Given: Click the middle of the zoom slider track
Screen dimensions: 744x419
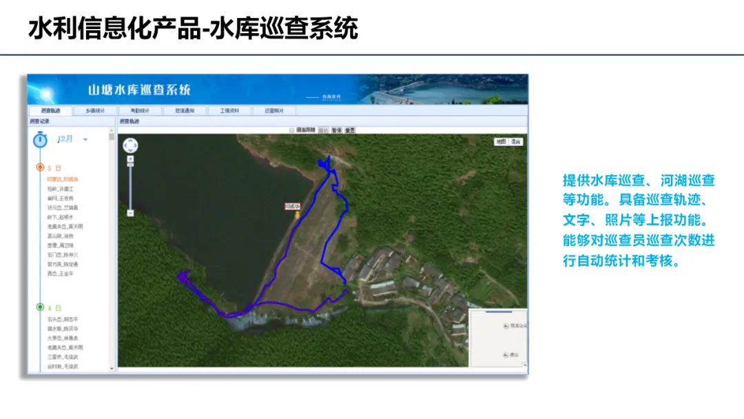Looking at the screenshot, I should (130, 188).
